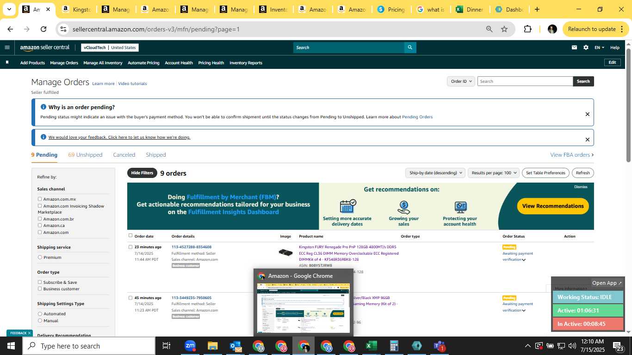Viewport: 632px width, 355px height.
Task: Open the tab search dropdown arrow
Action: click(9, 9)
